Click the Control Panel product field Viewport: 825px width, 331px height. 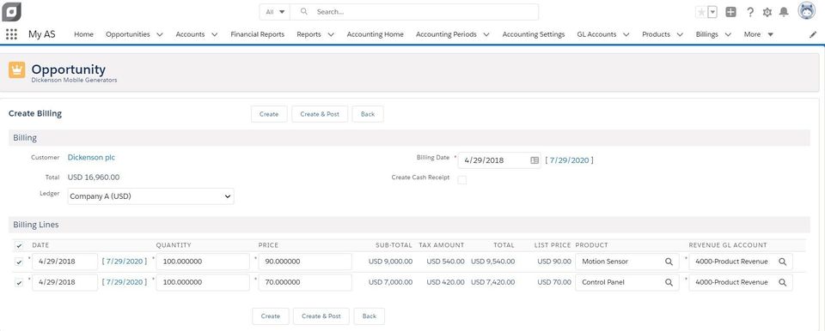(626, 282)
